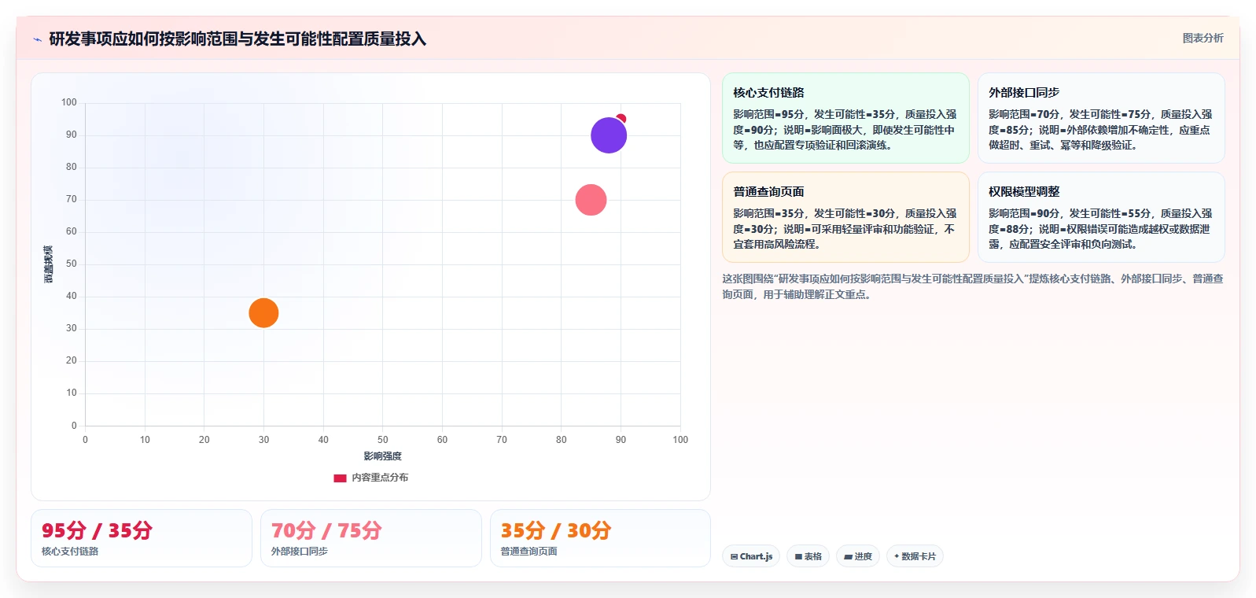Open the 外部接口同步 info card
This screenshot has width=1256, height=598.
1101,118
